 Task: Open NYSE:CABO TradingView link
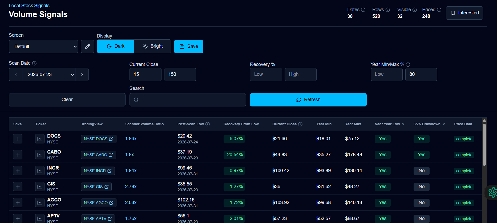[98, 155]
